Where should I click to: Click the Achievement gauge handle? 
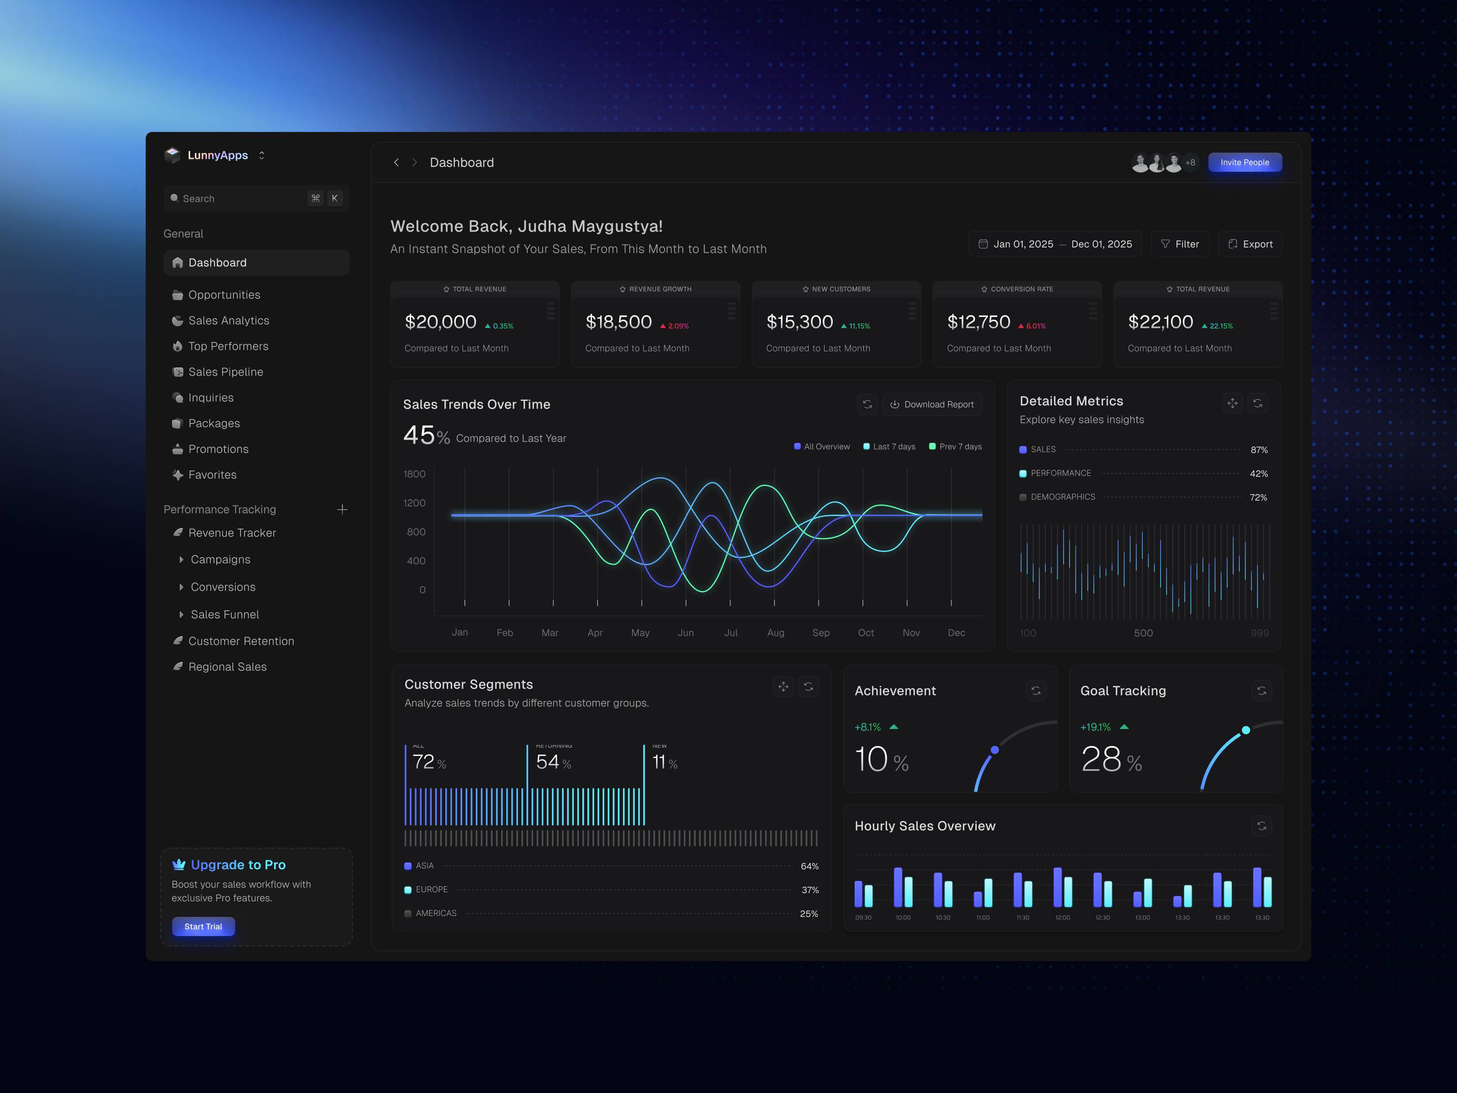pos(994,750)
